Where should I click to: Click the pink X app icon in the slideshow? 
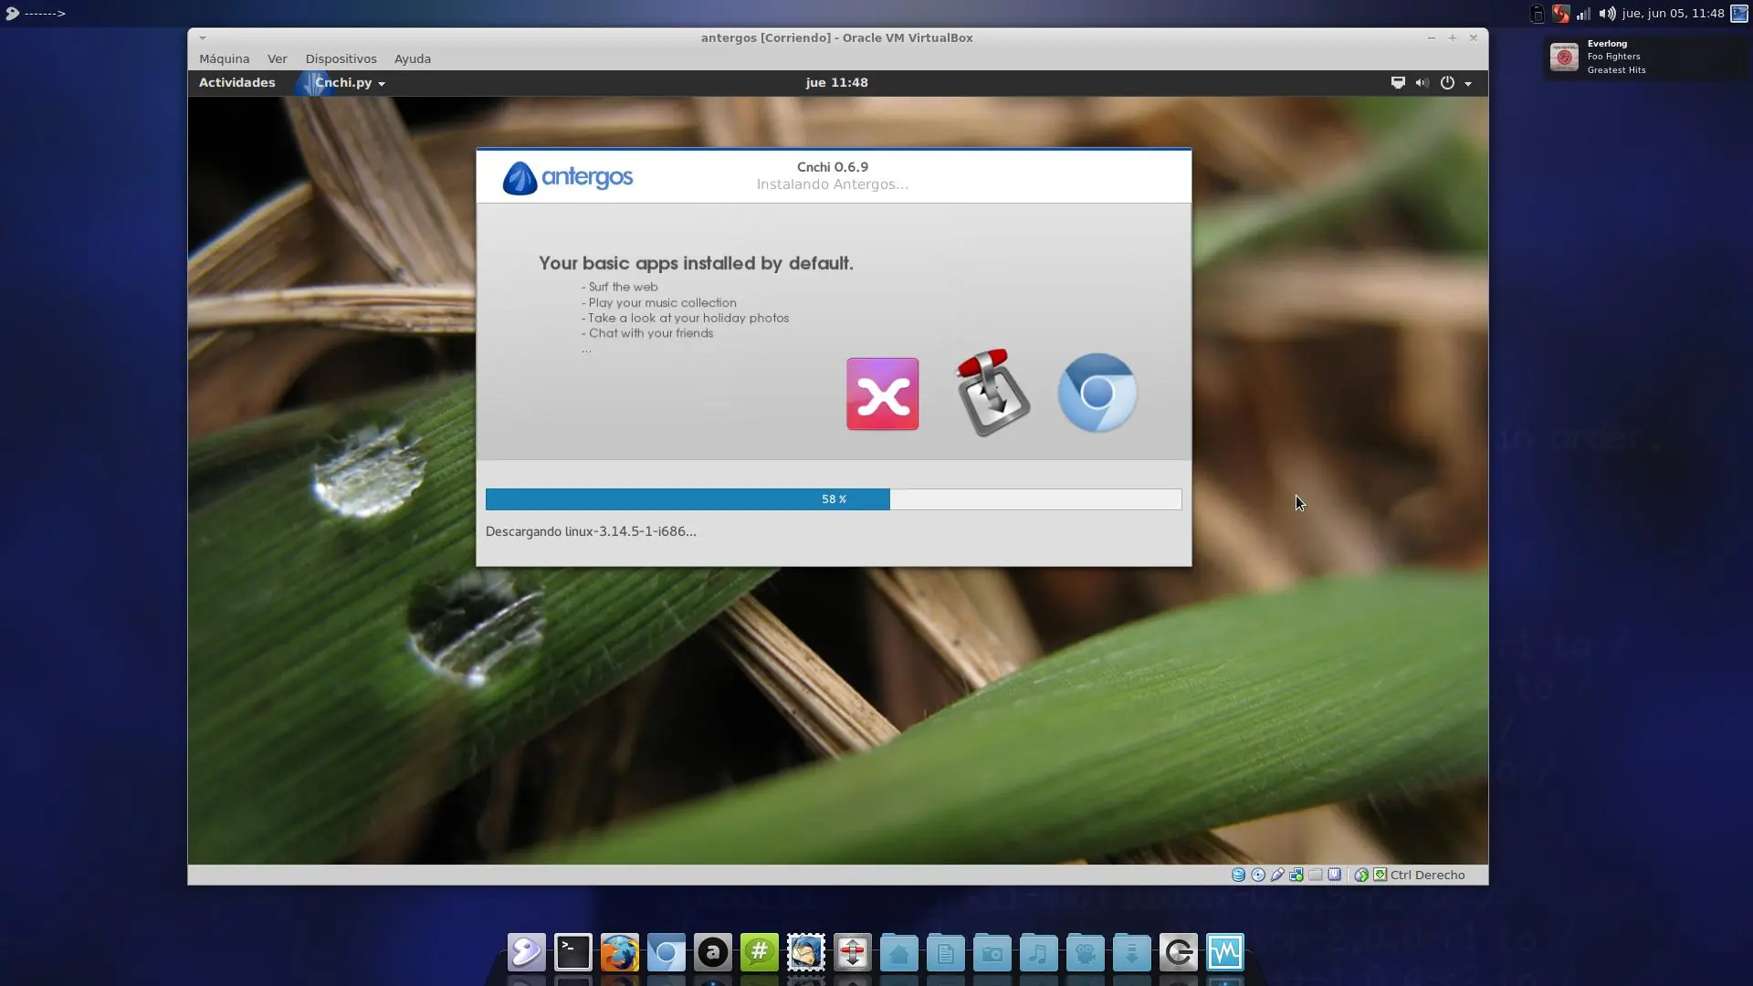tap(882, 393)
